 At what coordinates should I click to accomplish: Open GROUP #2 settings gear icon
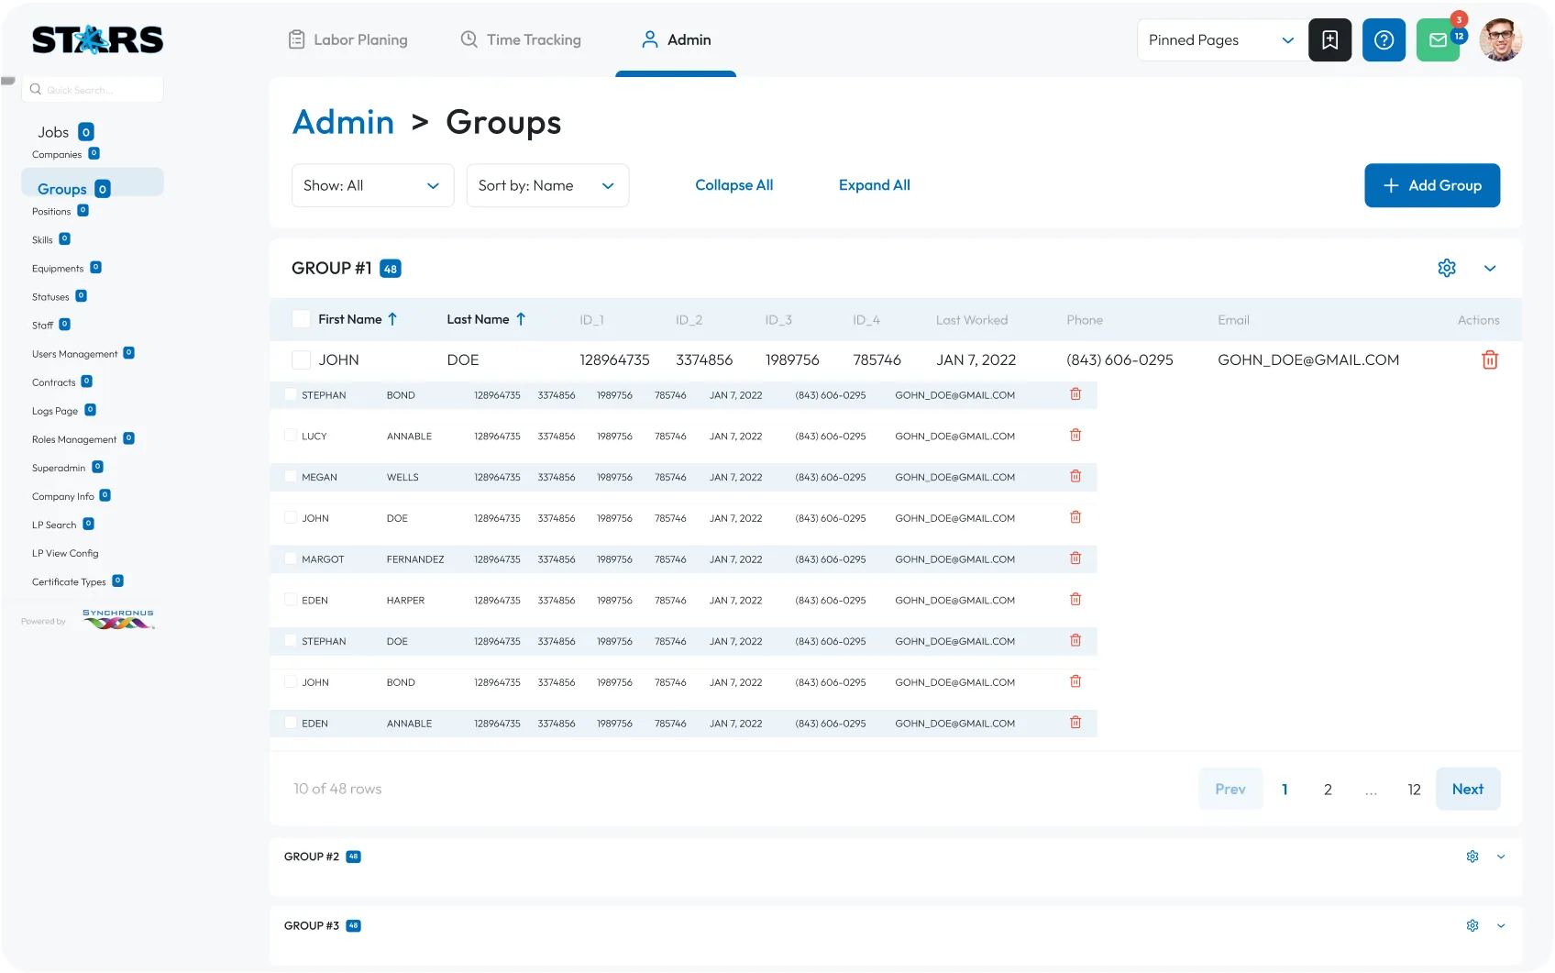(x=1472, y=857)
